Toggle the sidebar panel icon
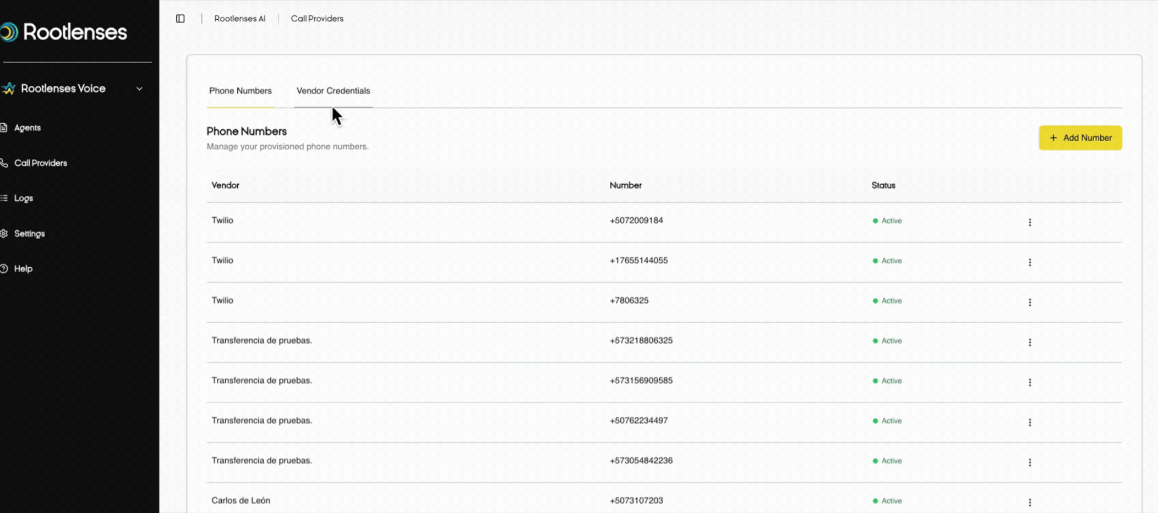 click(180, 19)
